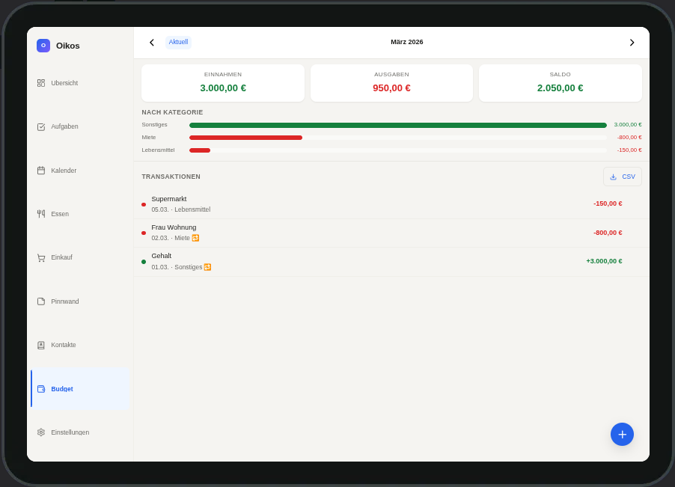Viewport: 675px width, 487px height.
Task: Click the Transaktionen heading
Action: [x=171, y=177]
